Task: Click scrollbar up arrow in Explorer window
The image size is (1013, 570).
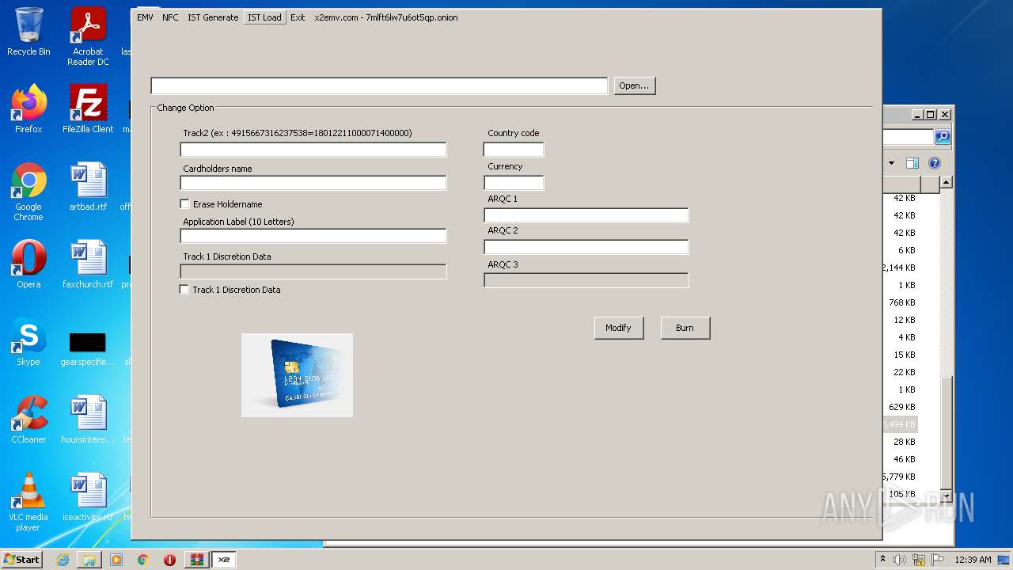Action: click(946, 182)
